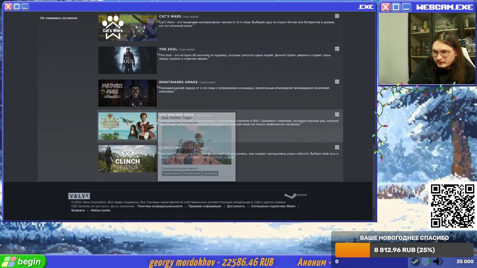Image resolution: width=477 pixels, height=268 pixels.
Task: Click the Nightmares Awake description about 'Психоделический хоррор'
Action: tap(244, 90)
